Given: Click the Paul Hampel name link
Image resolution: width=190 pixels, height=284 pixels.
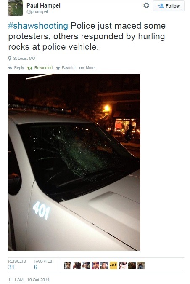Looking at the screenshot, I should click(43, 5).
